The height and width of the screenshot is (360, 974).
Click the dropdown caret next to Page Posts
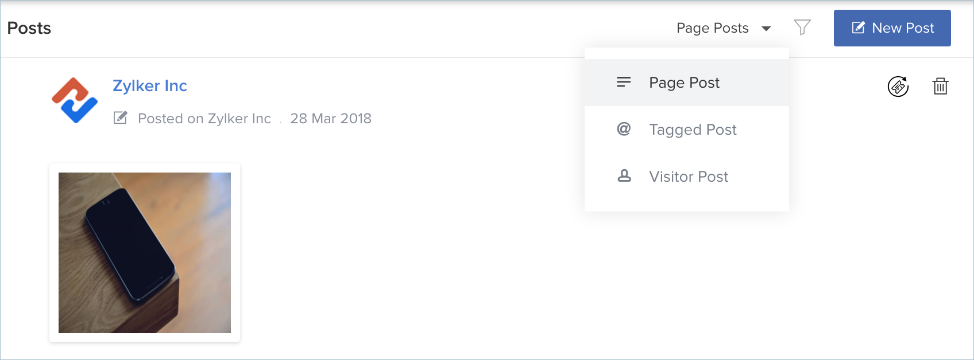click(x=766, y=29)
